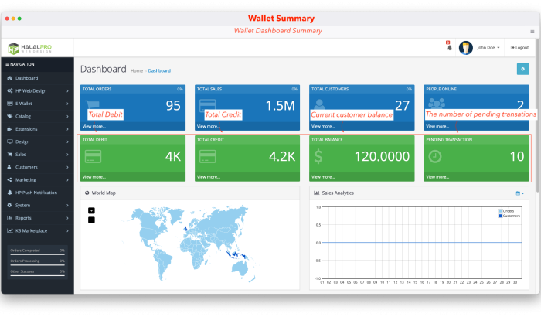The image size is (541, 317).
Task: Open the dashboard settings gear button
Action: 522,69
